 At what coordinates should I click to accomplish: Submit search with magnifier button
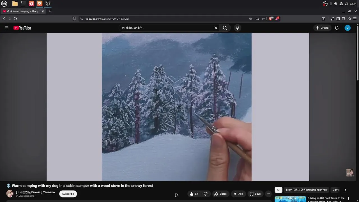pyautogui.click(x=225, y=28)
